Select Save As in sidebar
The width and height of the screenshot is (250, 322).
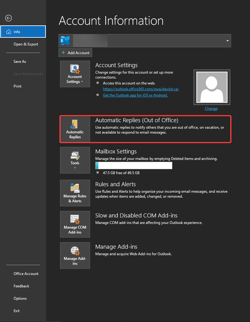pyautogui.click(x=20, y=62)
